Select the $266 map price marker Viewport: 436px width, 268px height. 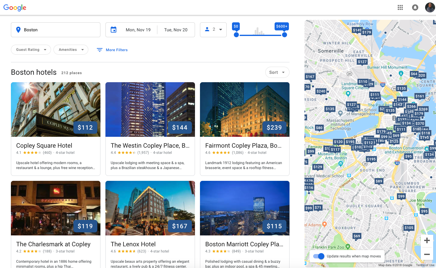[411, 106]
